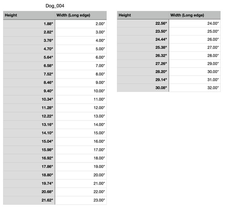This screenshot has width=227, height=208.
Task: Select the 24.00" width cell
Action: coord(195,23)
